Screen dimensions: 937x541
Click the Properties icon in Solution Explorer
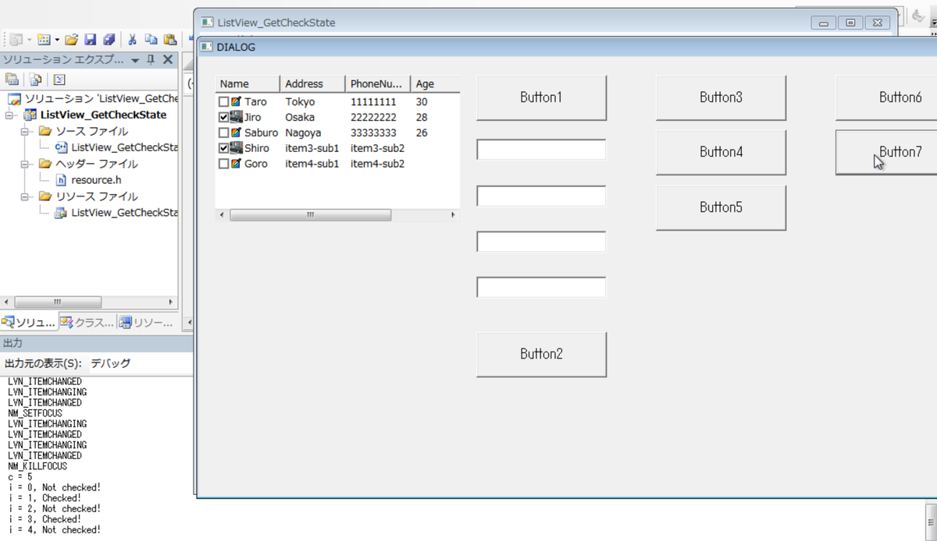click(x=12, y=80)
